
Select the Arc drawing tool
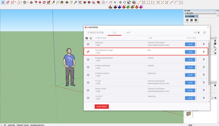(x=19, y=2)
